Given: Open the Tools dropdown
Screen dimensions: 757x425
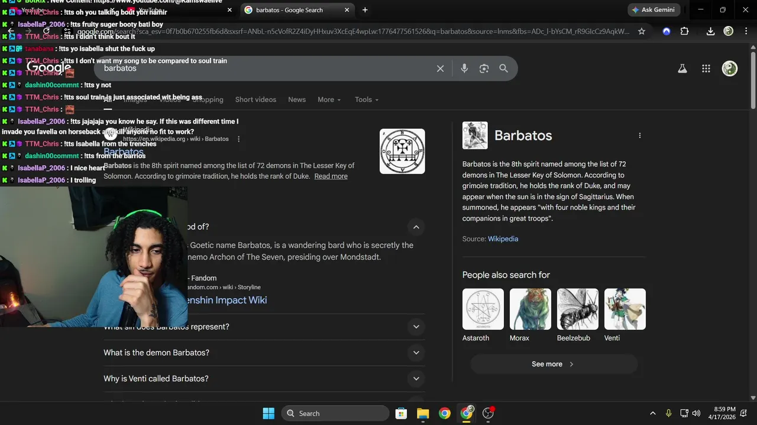Looking at the screenshot, I should [367, 100].
